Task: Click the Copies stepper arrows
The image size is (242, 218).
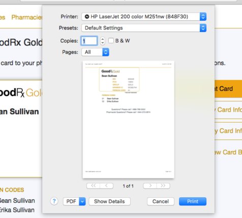Action: (x=102, y=41)
